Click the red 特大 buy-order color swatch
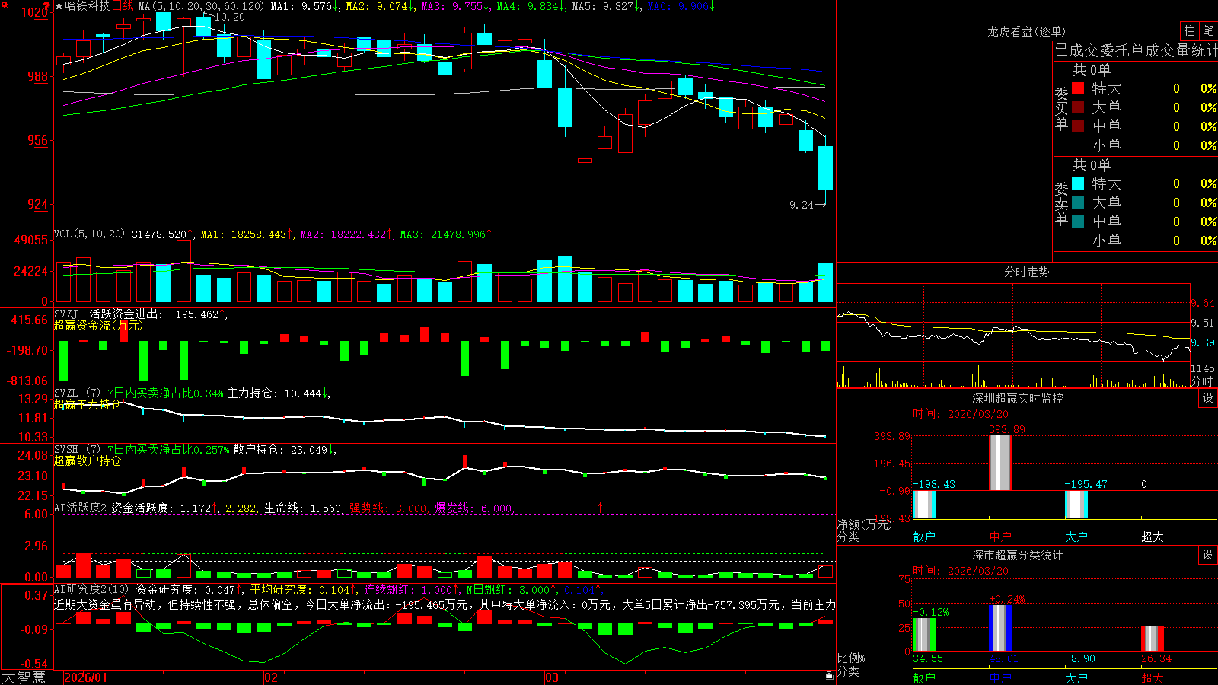 [x=1078, y=88]
